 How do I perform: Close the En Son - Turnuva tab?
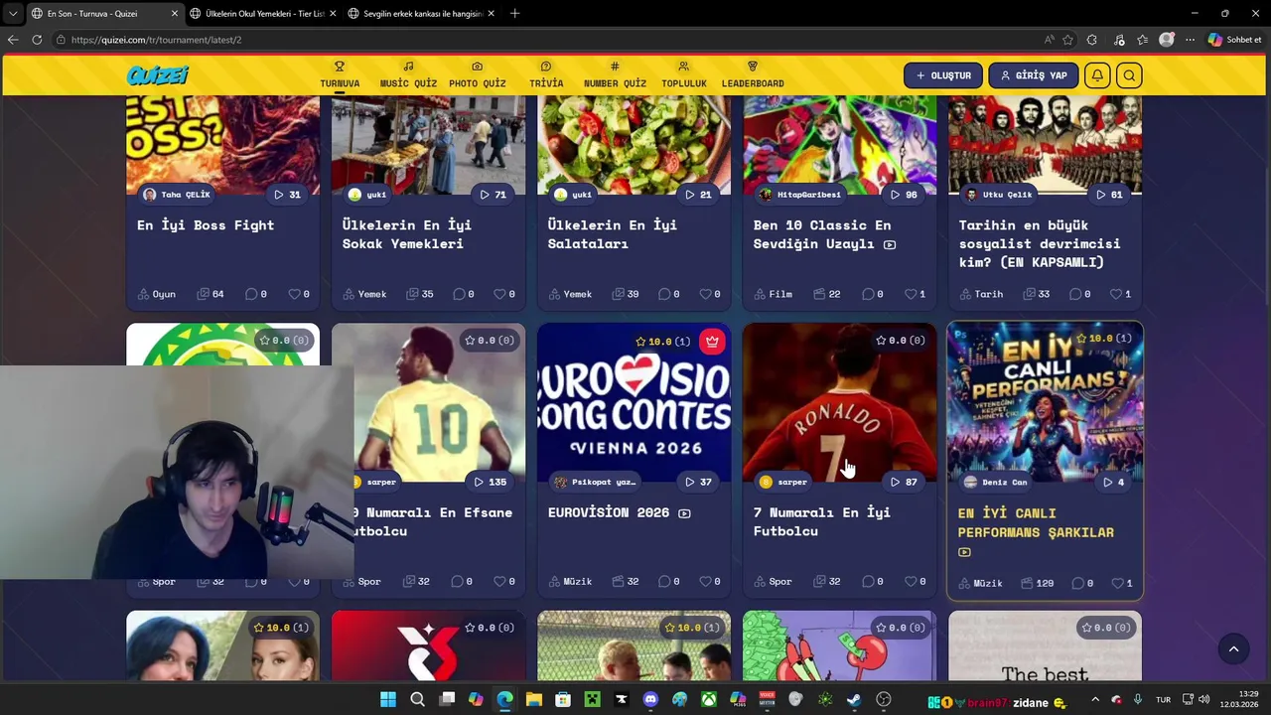(175, 14)
